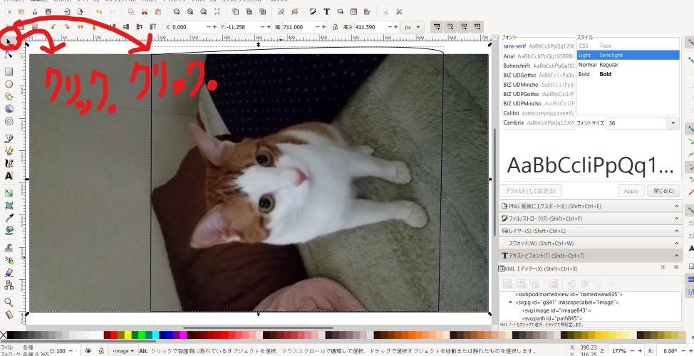Toggle scale rounded corners with object button
The width and height of the screenshot is (694, 356).
tap(450, 27)
